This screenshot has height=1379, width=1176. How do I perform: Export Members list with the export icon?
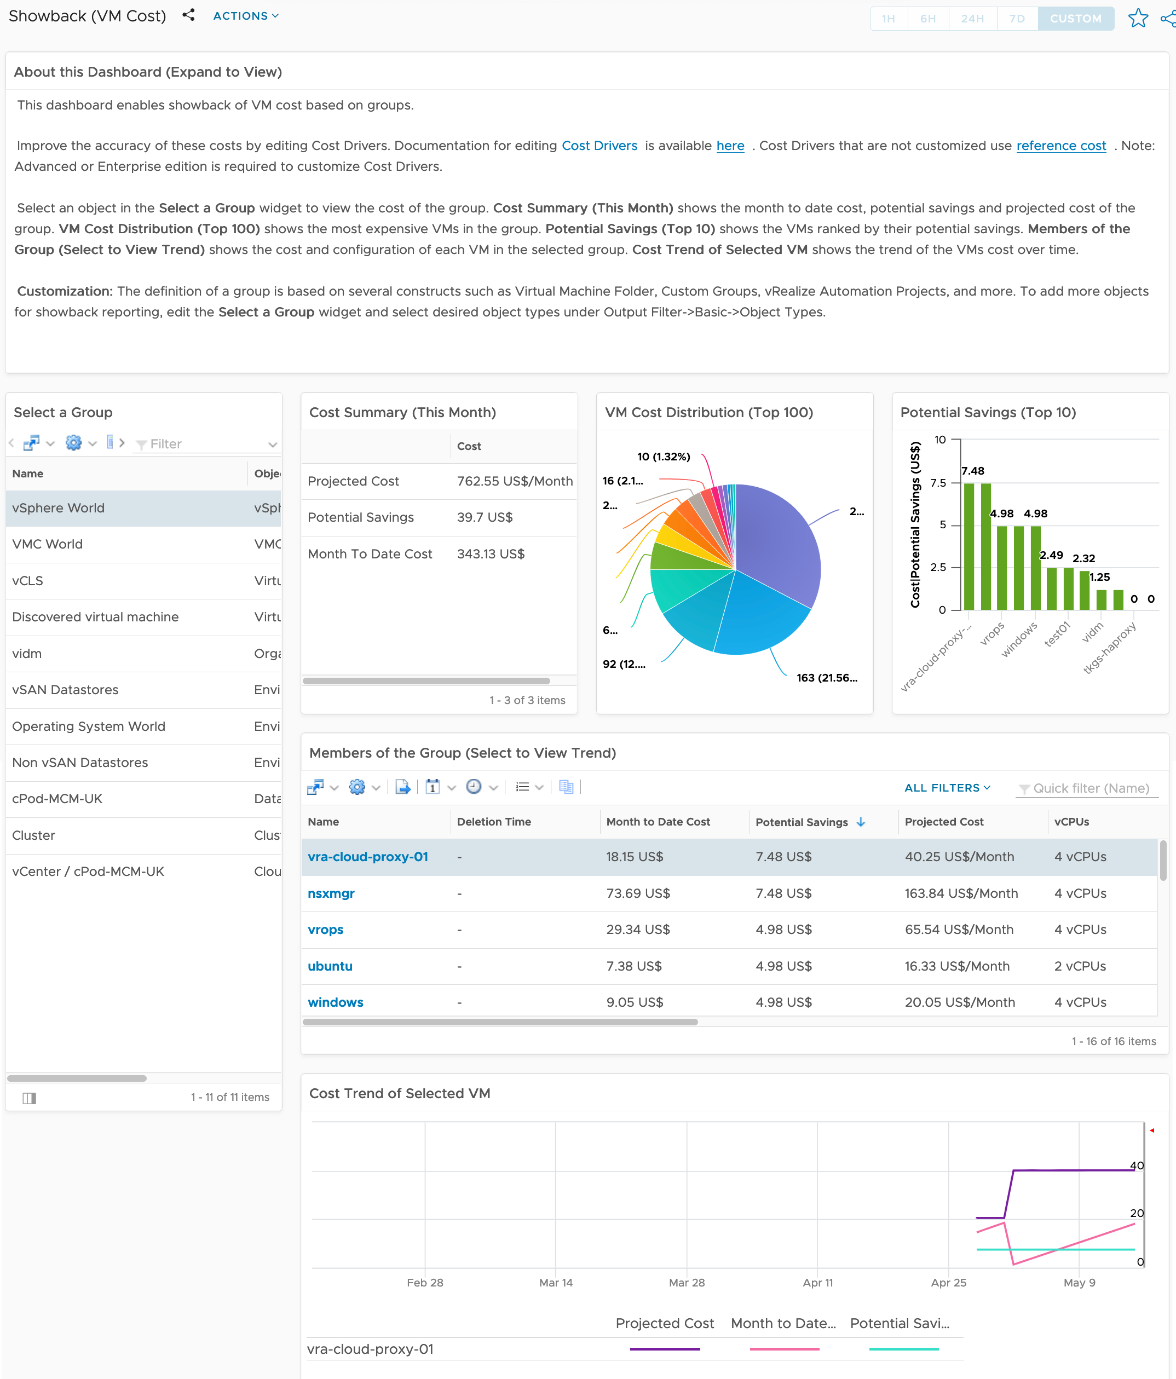pyautogui.click(x=403, y=787)
